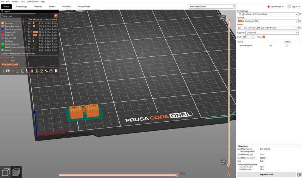
Task: Open the Edit menu
Action: pyautogui.click(x=8, y=2)
